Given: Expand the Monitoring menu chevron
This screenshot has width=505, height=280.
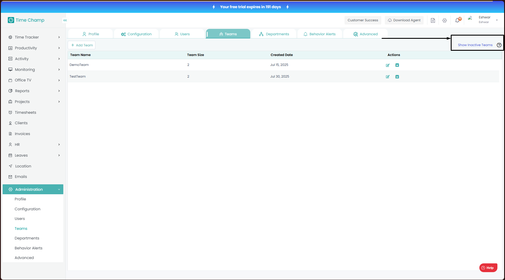Looking at the screenshot, I should (59, 70).
